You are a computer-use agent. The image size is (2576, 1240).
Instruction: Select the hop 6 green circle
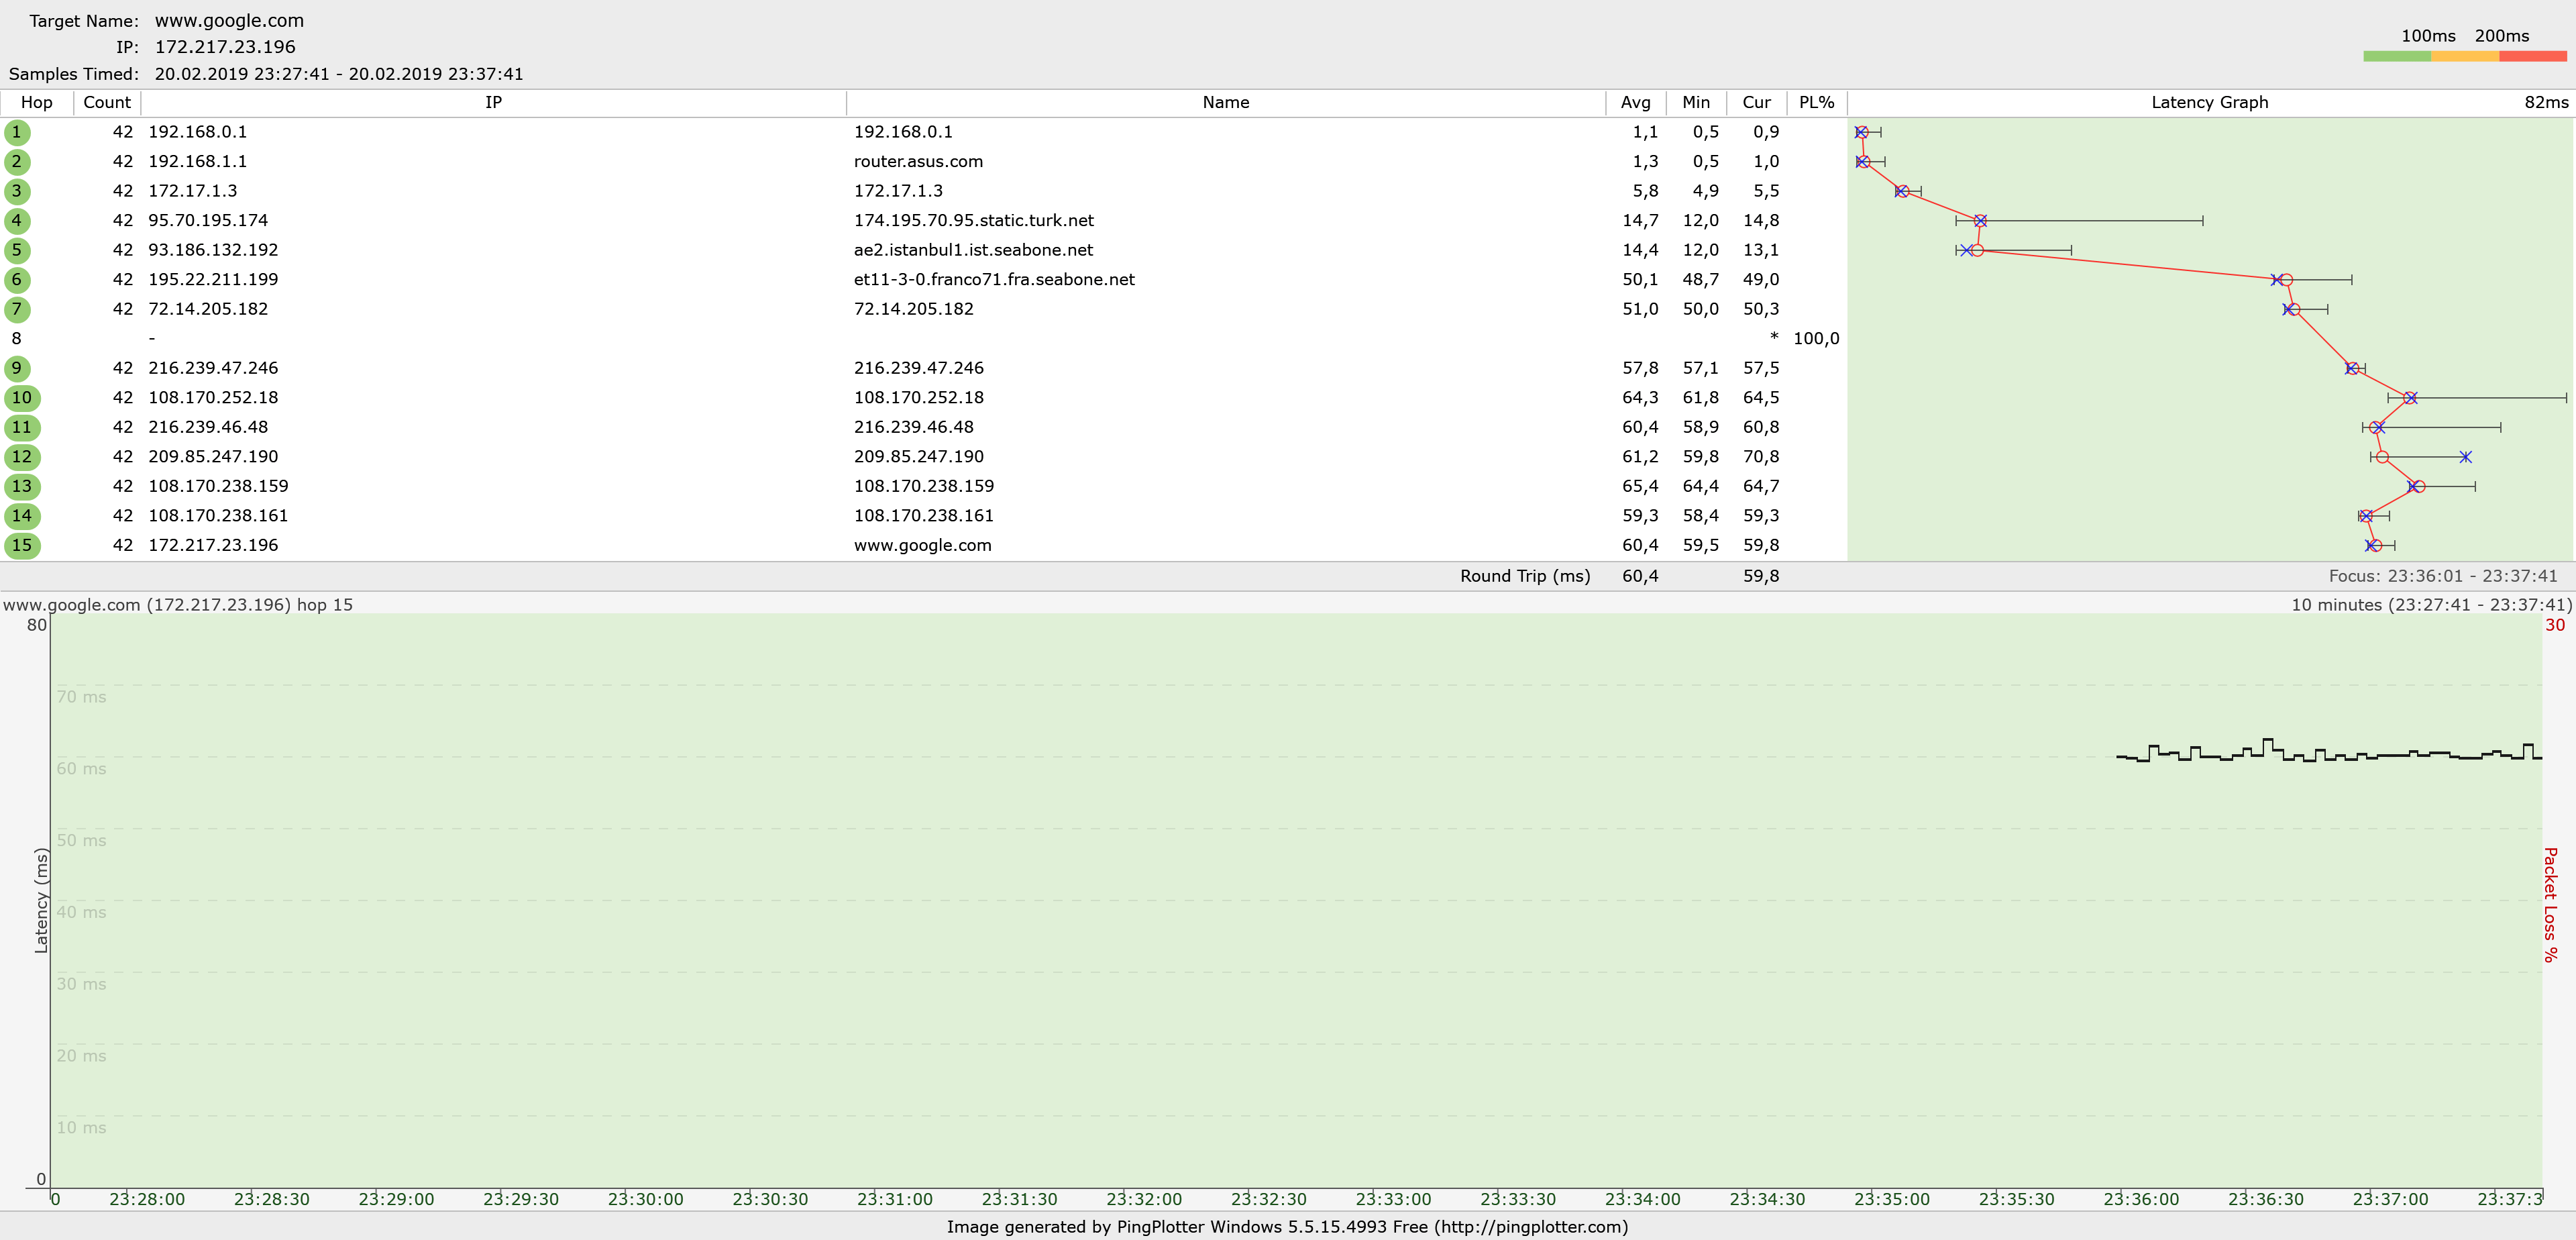[17, 280]
